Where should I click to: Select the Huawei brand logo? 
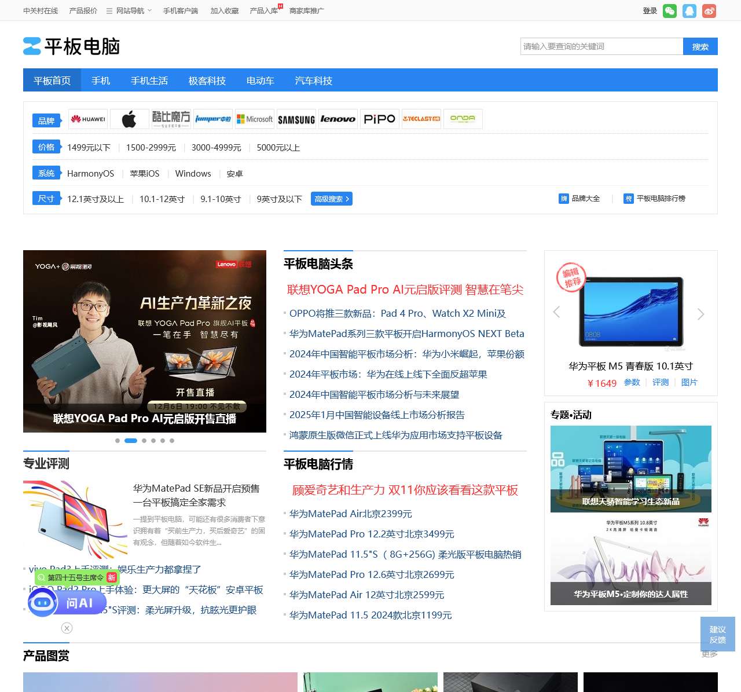point(88,119)
